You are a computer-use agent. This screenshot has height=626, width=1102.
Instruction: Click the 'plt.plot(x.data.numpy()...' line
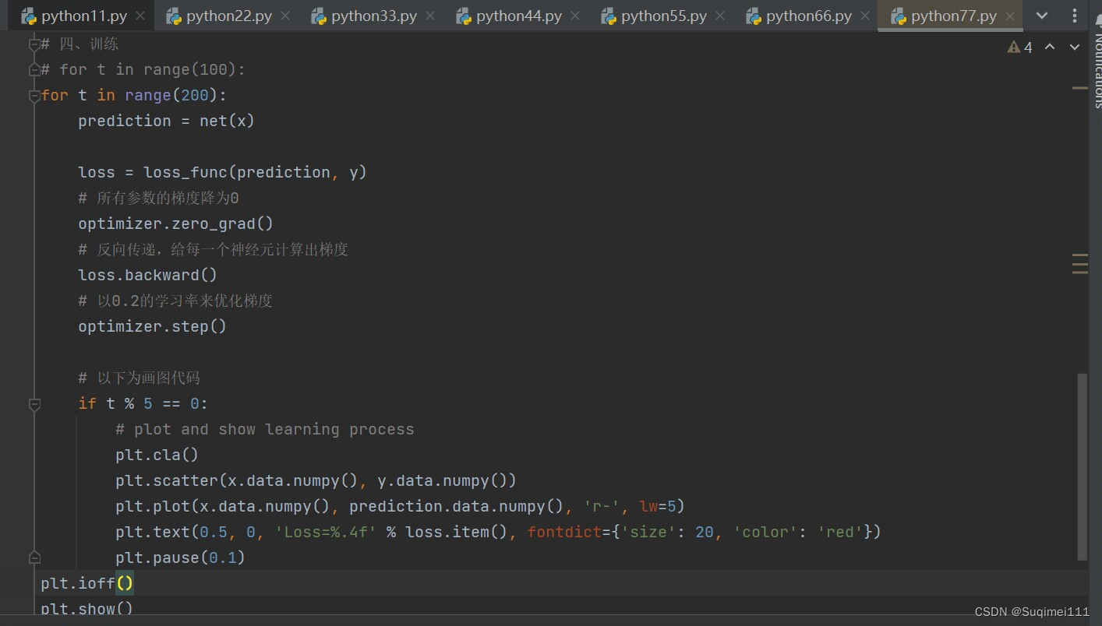[400, 506]
